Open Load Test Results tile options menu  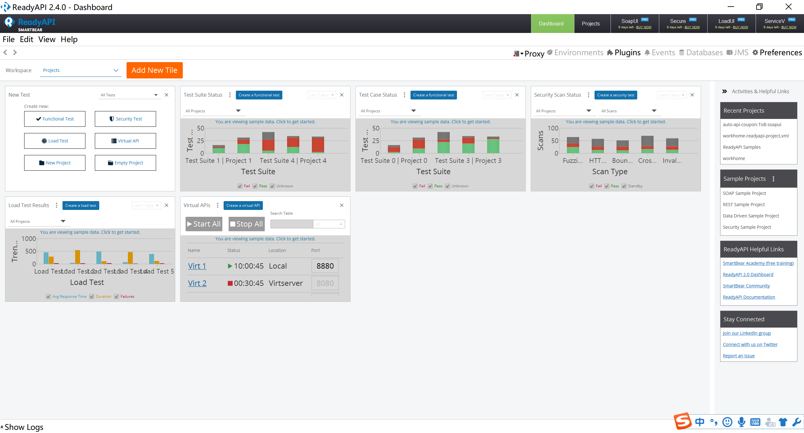pos(57,205)
